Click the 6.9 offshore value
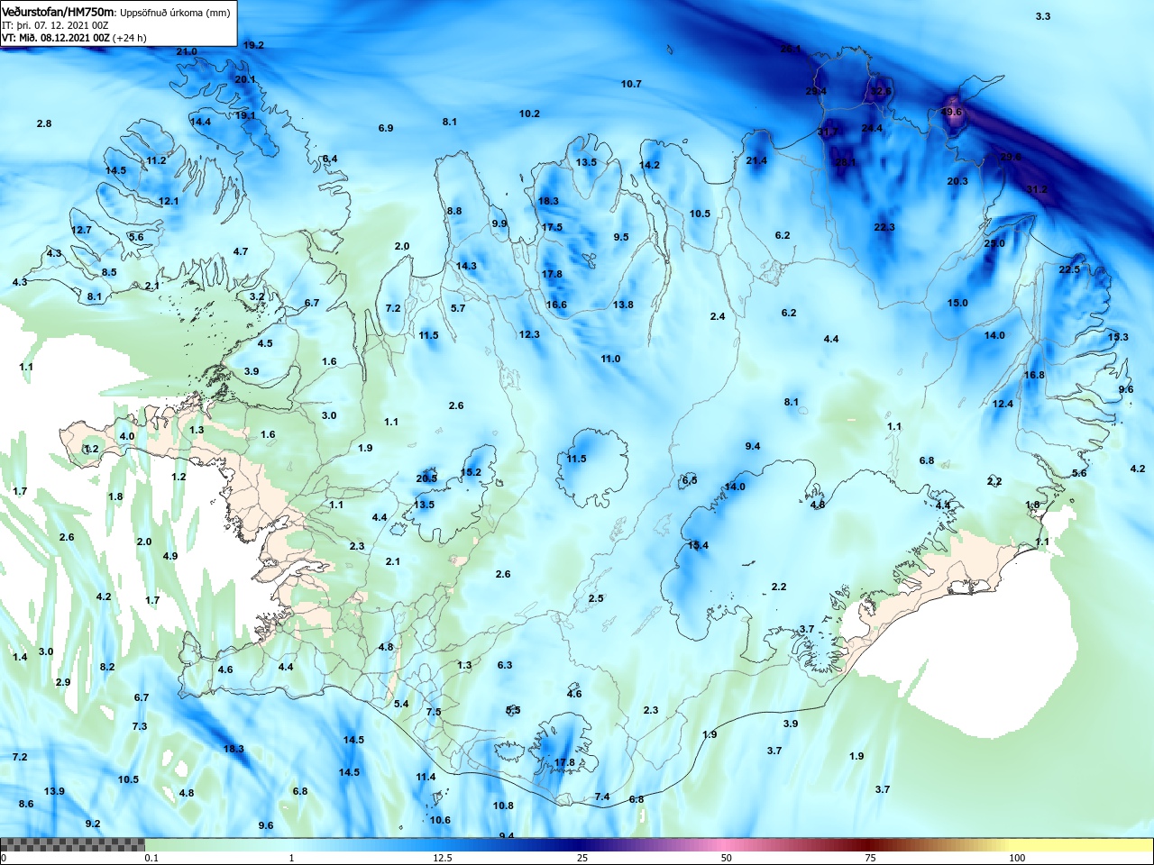Screen dimensions: 1154x865 (386, 128)
